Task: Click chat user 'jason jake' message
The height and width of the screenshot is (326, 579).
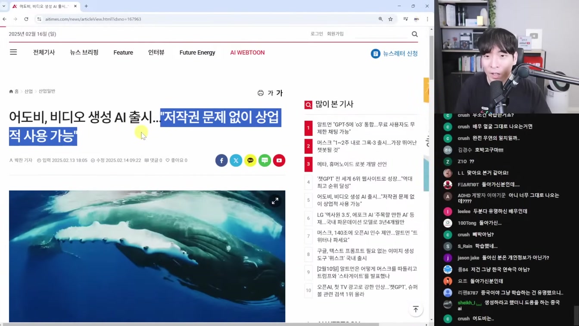Action: pyautogui.click(x=503, y=258)
